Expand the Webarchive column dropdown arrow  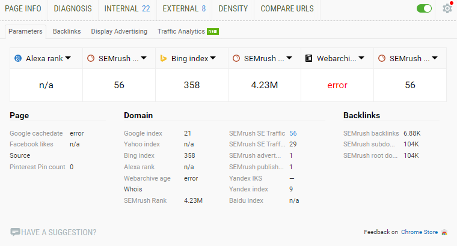[361, 58]
